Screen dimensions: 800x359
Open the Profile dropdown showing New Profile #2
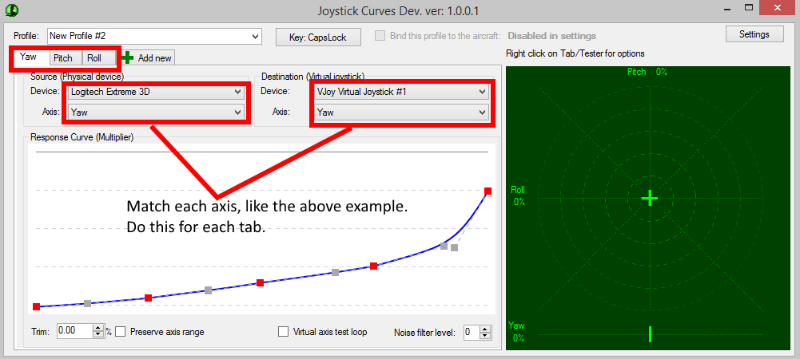tap(154, 36)
